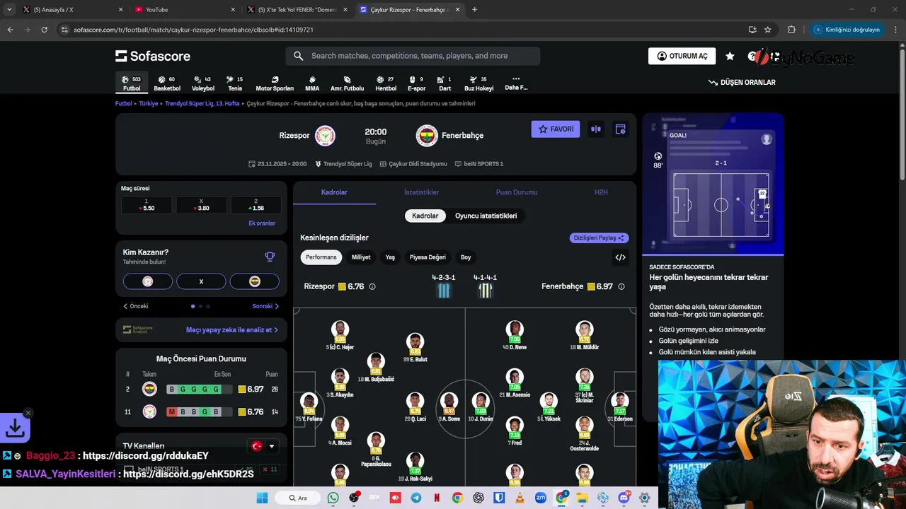Open WhatsApp from the taskbar
The image size is (906, 509).
[333, 498]
